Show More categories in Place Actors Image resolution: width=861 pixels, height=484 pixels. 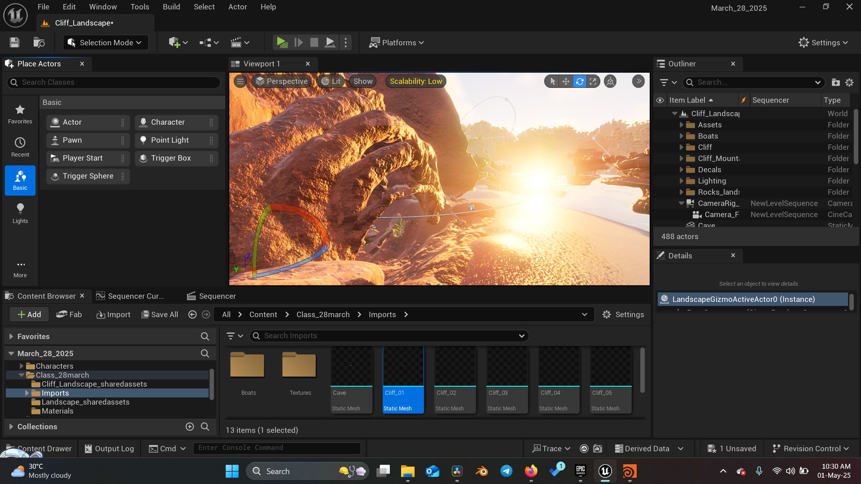click(x=20, y=269)
